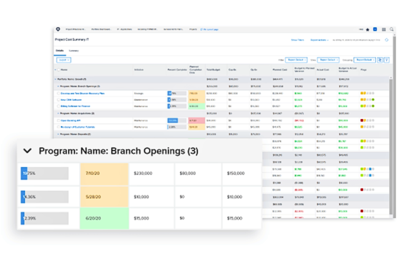The width and height of the screenshot is (401, 267).
Task: Open the Develop and Test Disaster Recovery Plan project
Action: [x=83, y=93]
